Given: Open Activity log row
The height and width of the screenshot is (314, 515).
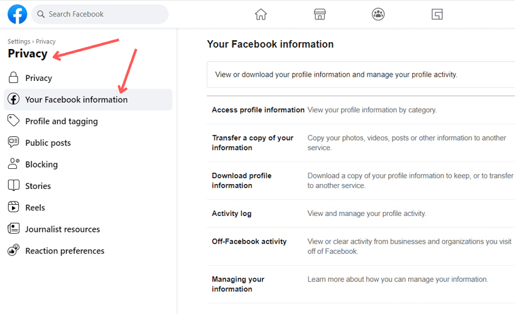Looking at the screenshot, I should (x=232, y=214).
